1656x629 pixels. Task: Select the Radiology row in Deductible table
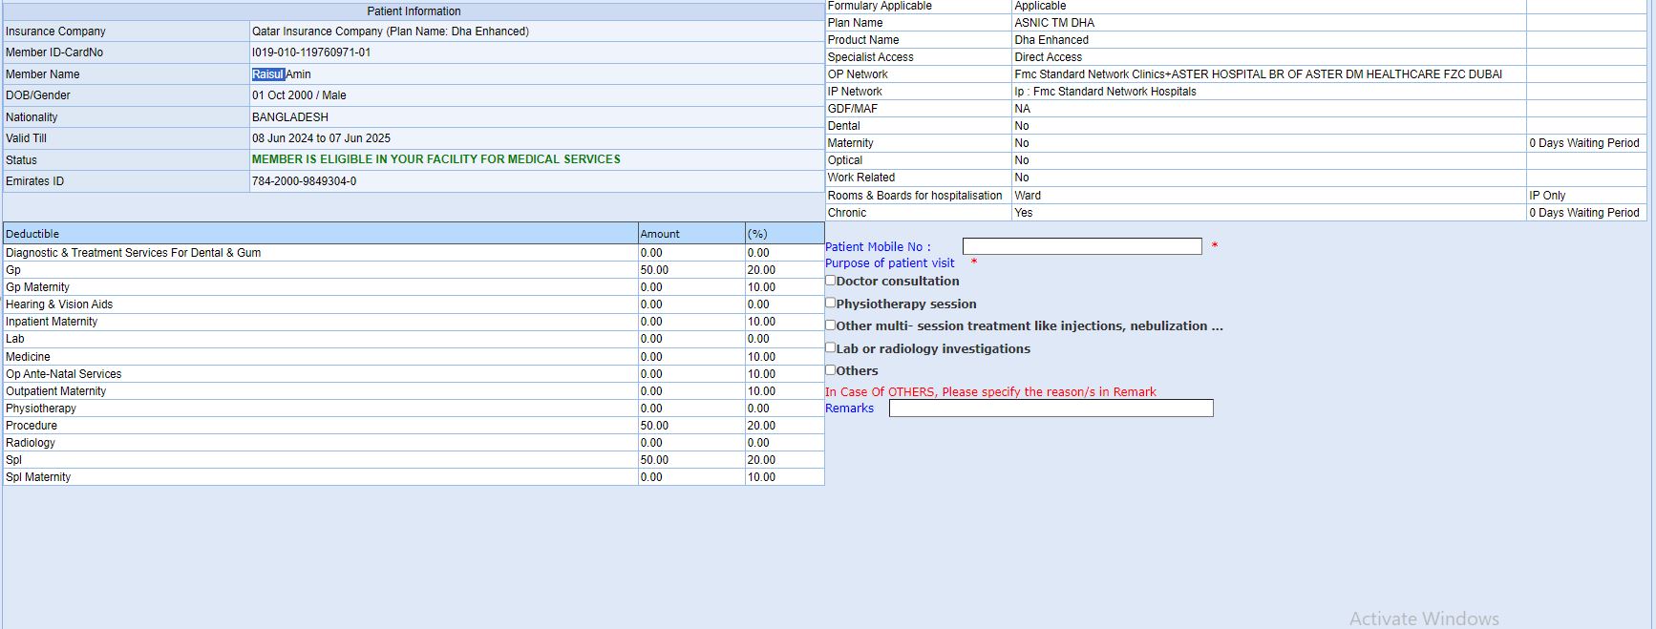tap(31, 443)
